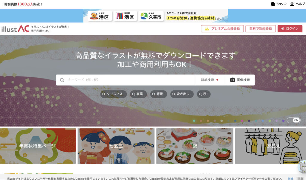Toggle the slideshow ON switch
Viewport: 306px width, 180px height.
point(294,120)
